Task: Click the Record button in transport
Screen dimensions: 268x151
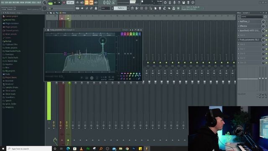Action: click(x=64, y=3)
